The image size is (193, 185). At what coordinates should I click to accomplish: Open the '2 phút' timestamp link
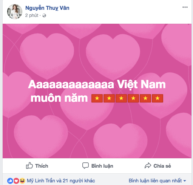coord(32,15)
